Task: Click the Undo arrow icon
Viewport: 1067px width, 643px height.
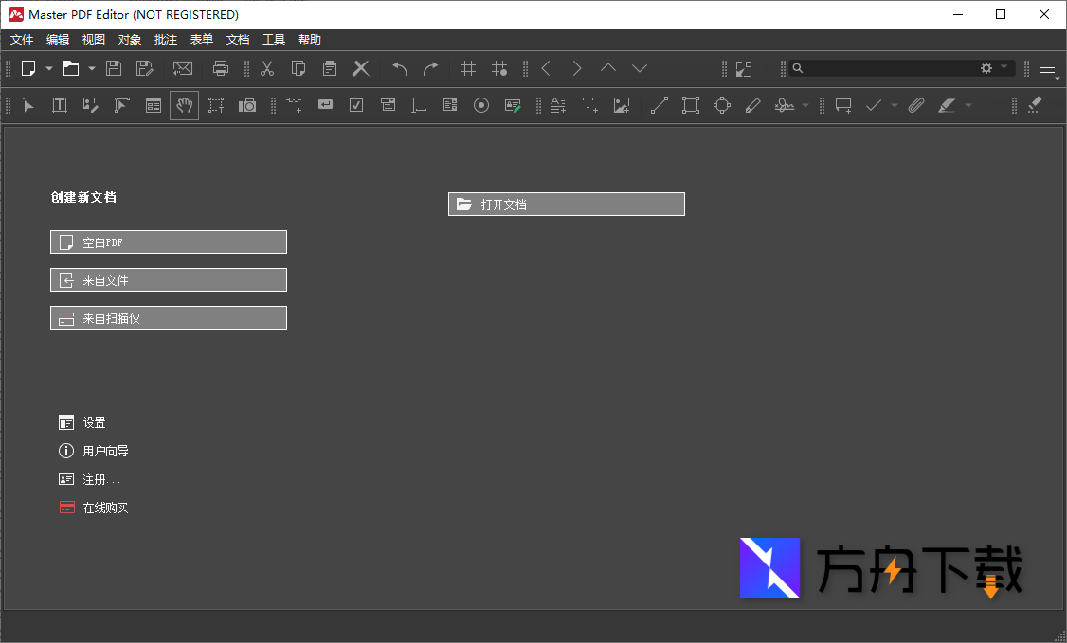Action: [x=399, y=68]
